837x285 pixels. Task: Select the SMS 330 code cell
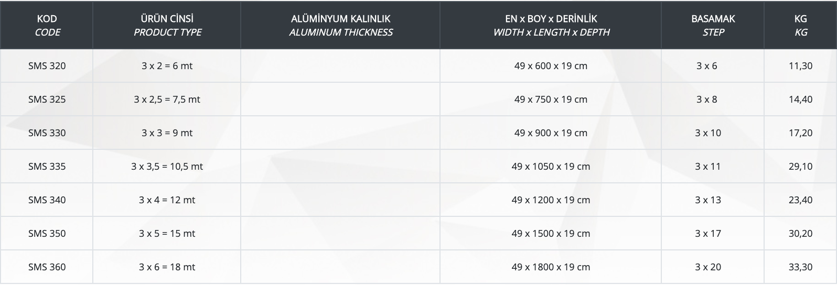pos(47,133)
